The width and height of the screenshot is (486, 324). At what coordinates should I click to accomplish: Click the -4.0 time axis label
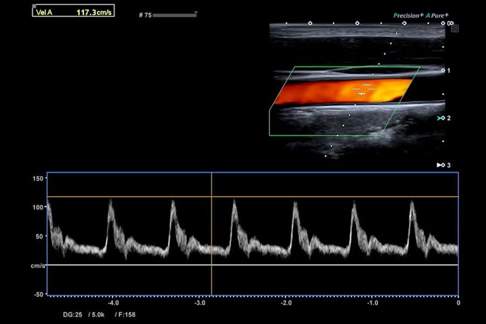tap(113, 303)
